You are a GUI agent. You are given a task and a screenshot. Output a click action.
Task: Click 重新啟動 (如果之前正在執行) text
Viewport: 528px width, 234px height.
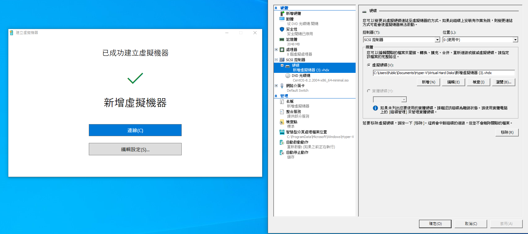[x=311, y=147]
